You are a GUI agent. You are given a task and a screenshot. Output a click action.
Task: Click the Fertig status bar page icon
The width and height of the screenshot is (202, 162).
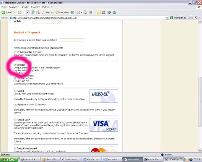click(2, 155)
